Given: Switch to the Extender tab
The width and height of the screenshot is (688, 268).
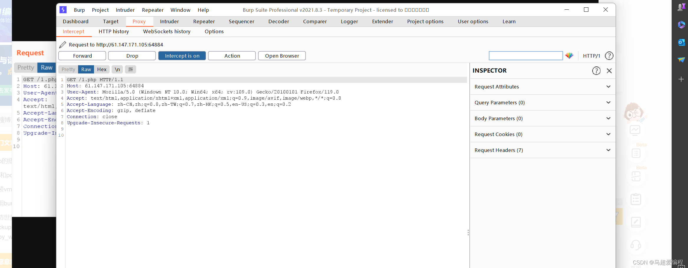Looking at the screenshot, I should pyautogui.click(x=382, y=21).
